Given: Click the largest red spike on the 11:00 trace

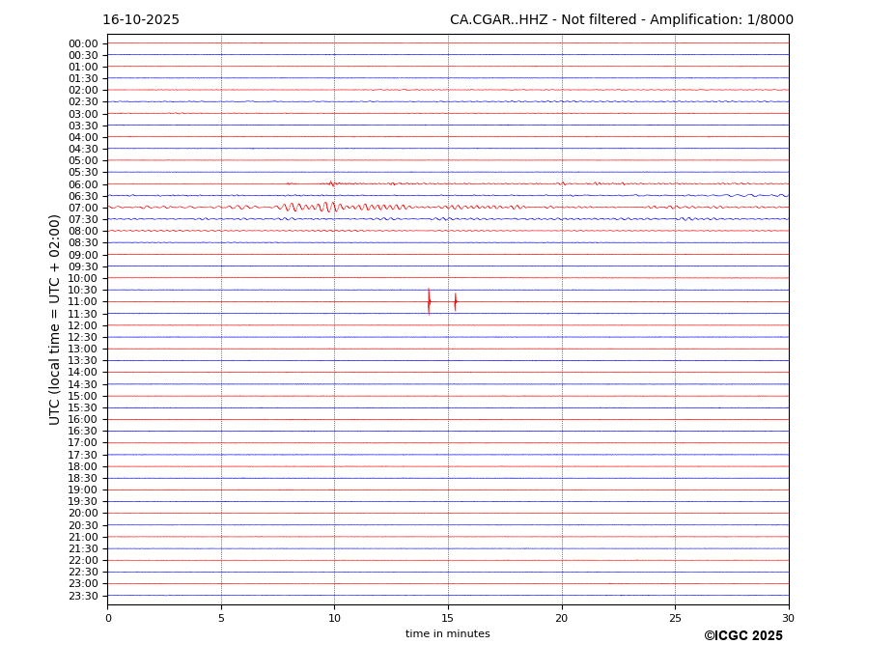Looking at the screenshot, I should pos(429,301).
